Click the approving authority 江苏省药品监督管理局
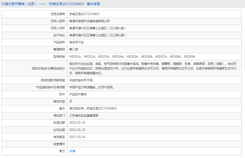 (84, 116)
